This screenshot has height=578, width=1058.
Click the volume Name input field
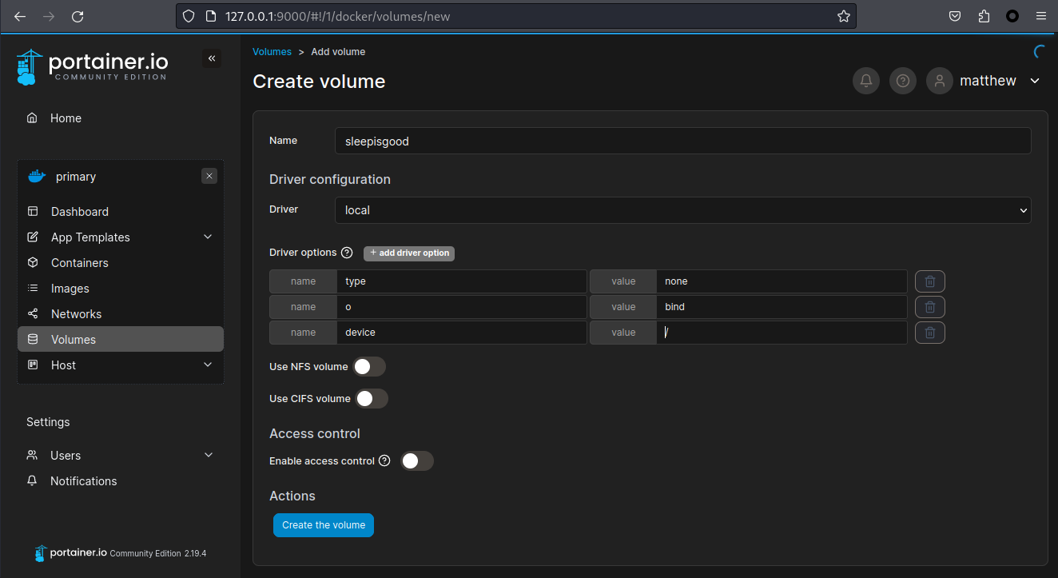(683, 141)
